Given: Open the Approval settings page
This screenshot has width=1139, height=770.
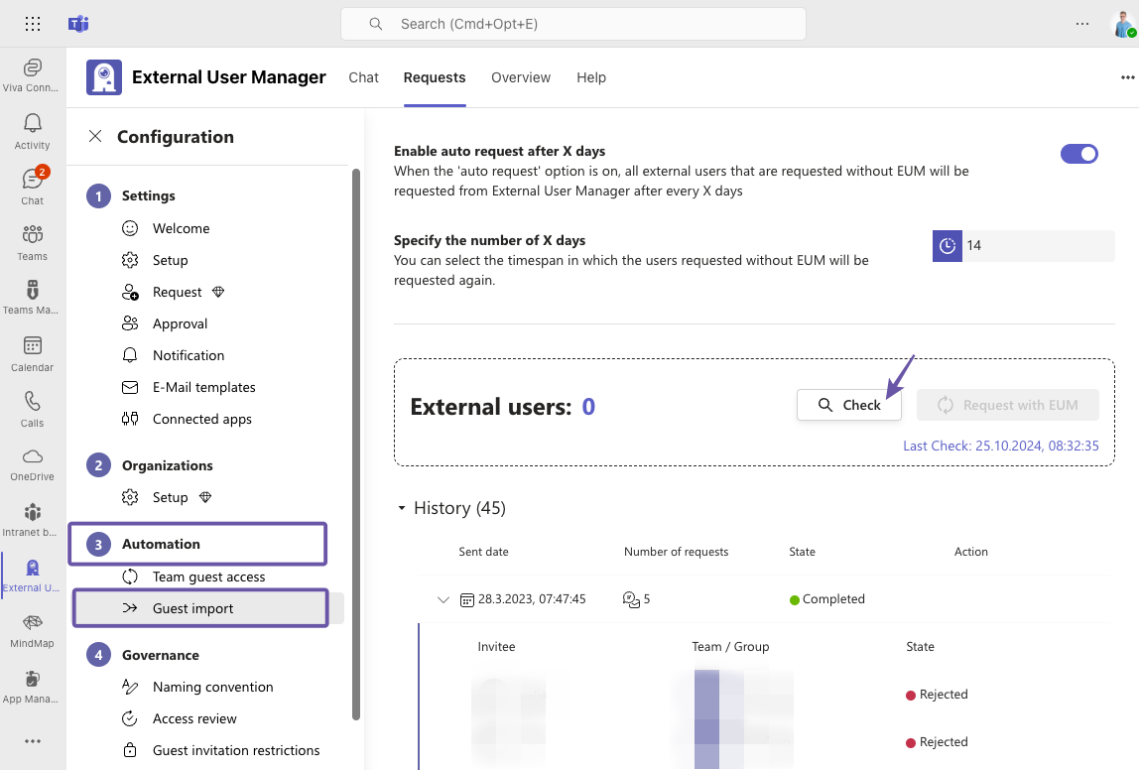Looking at the screenshot, I should [181, 324].
